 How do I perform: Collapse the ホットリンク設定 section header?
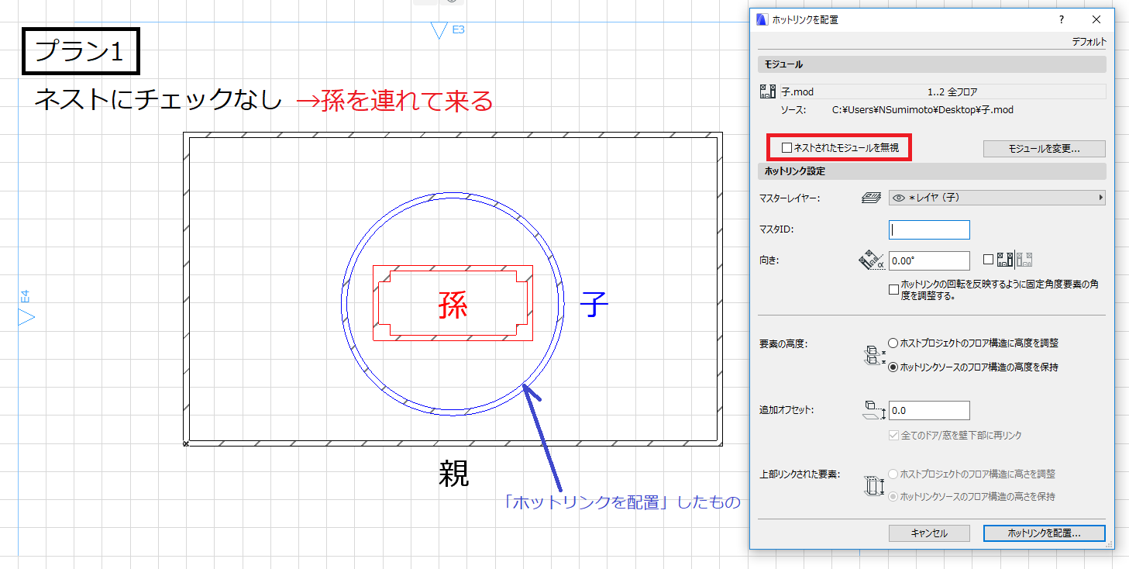[931, 171]
